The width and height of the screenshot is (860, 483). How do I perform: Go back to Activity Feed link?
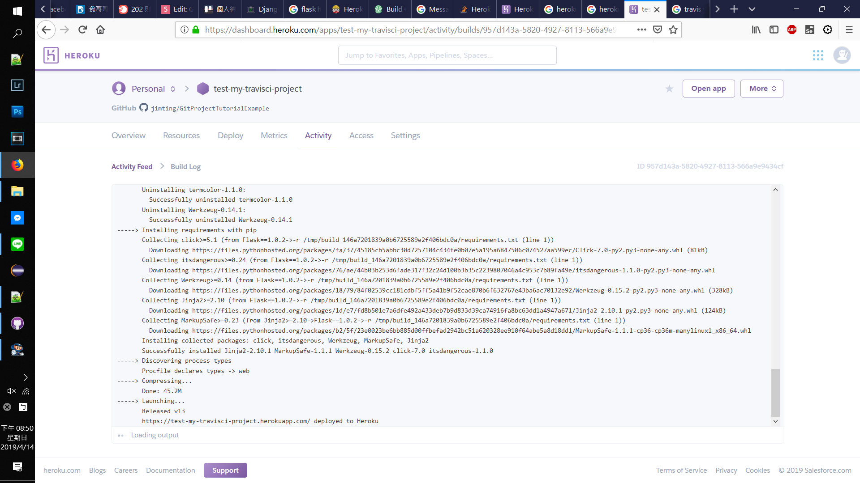click(132, 166)
